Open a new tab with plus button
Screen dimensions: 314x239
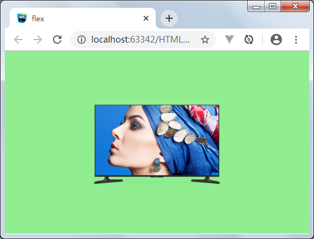[169, 18]
